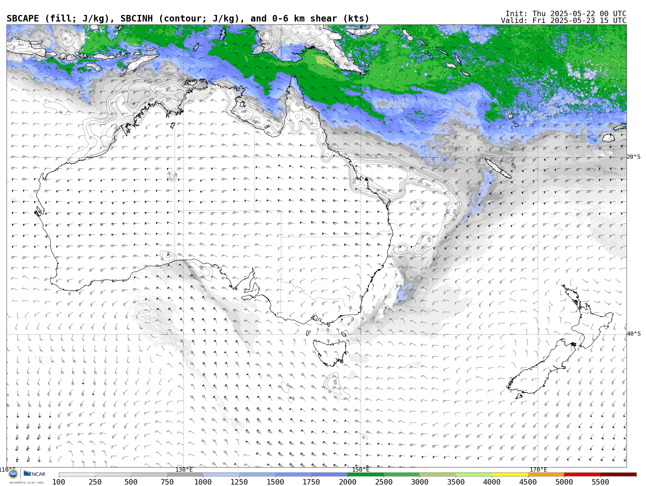Click the 40°S latitude label
This screenshot has height=486, width=646.
coord(634,334)
